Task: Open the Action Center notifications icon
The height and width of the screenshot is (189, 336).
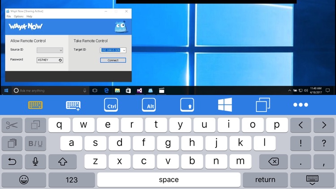Action: click(x=327, y=90)
